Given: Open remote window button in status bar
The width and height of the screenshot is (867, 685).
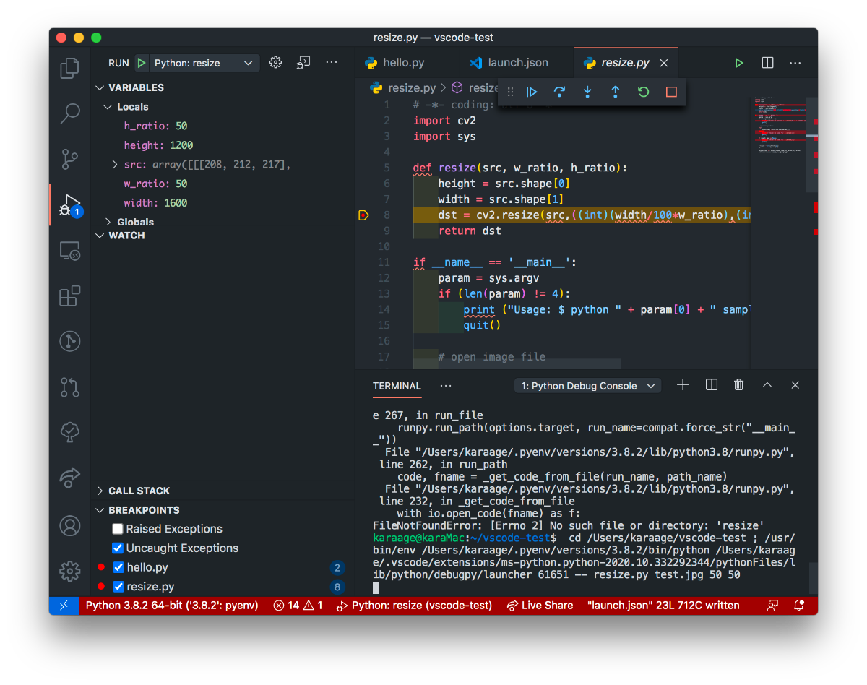Looking at the screenshot, I should coord(64,606).
